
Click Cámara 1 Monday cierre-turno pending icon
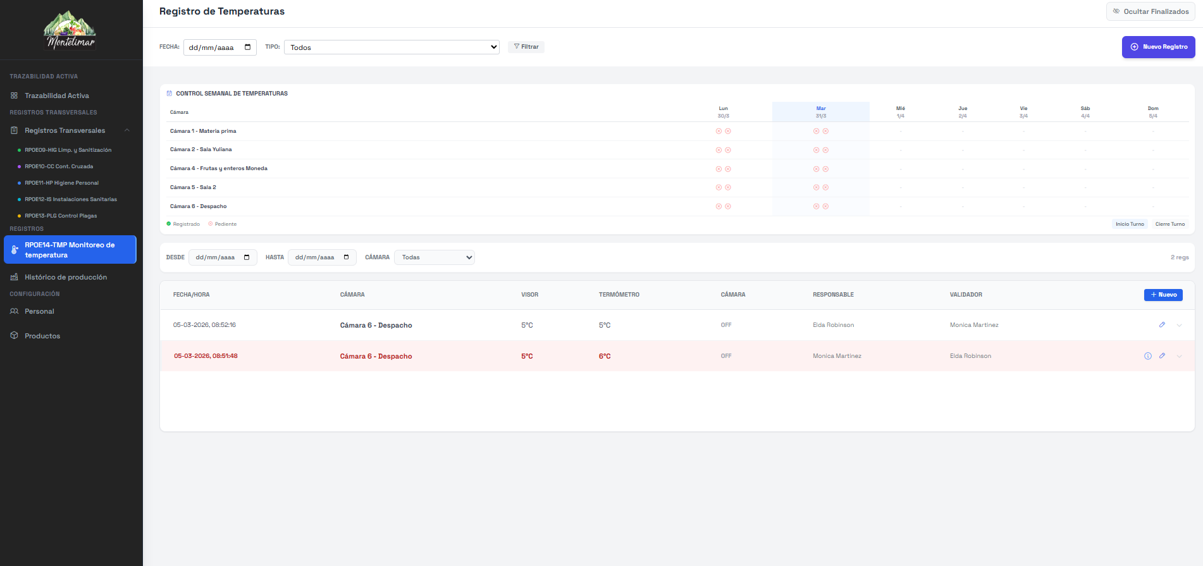click(728, 131)
